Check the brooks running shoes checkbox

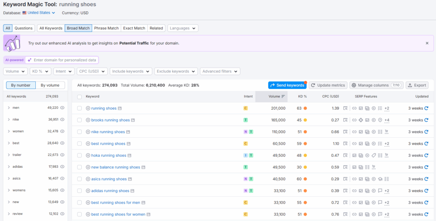(80, 120)
